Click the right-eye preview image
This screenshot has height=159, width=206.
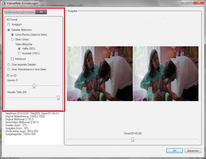pos(166,74)
